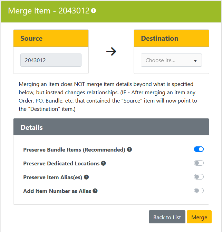Show help for Add Item Number as Alias
Image resolution: width=222 pixels, height=232 pixels.
[95, 191]
